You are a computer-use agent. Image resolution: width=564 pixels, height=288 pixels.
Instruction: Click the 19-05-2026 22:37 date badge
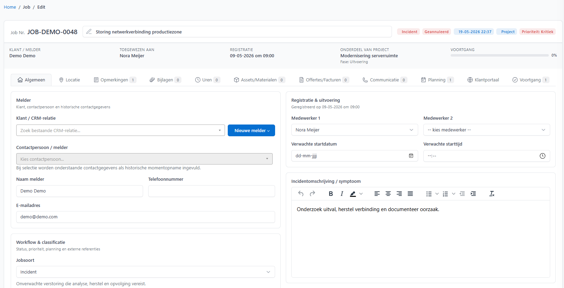pos(474,32)
